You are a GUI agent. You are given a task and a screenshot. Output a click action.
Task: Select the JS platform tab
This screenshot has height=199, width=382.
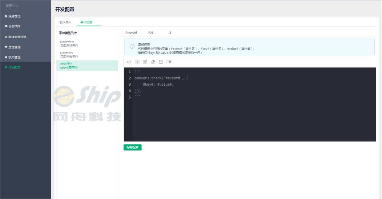[170, 32]
